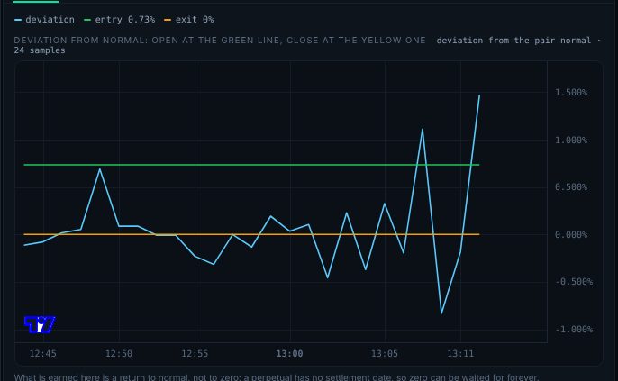Click the 0.500% price axis label

pos(571,187)
